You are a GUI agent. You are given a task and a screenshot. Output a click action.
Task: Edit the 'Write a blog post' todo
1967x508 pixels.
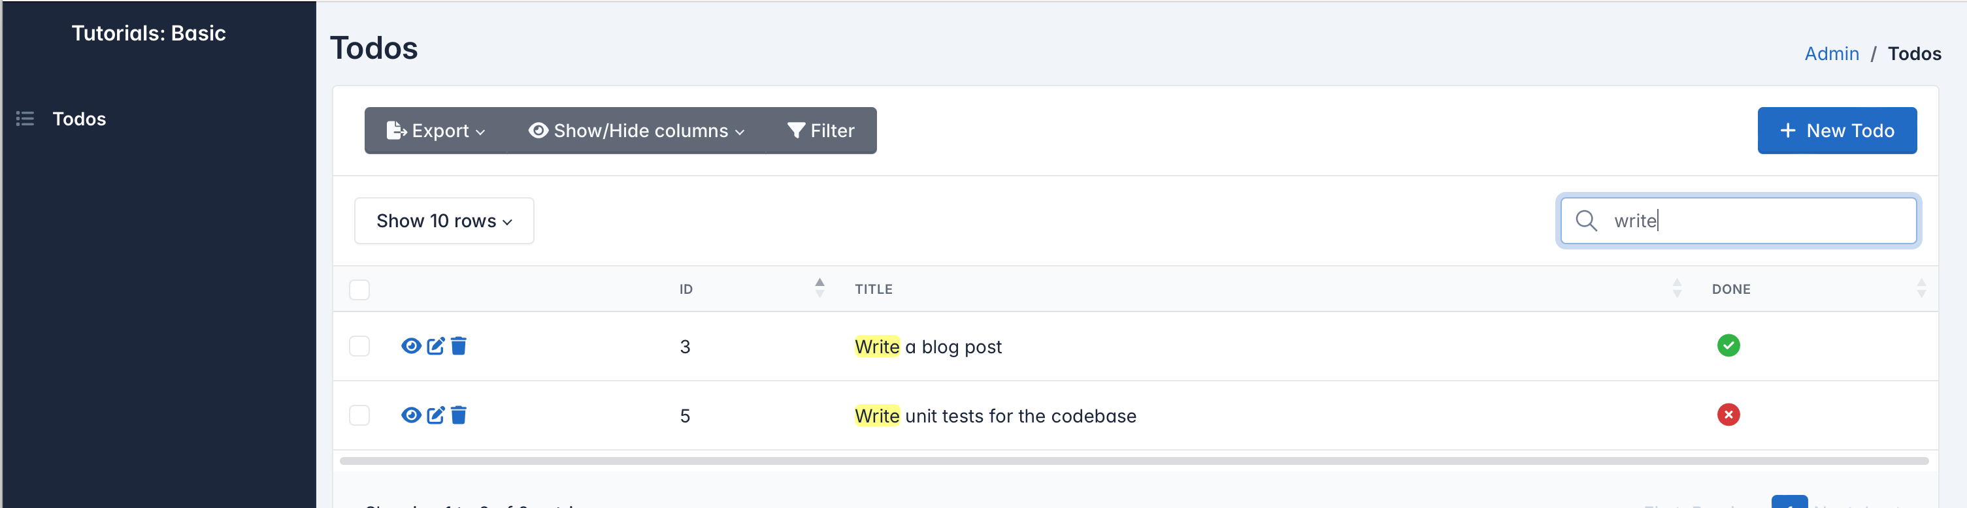435,346
